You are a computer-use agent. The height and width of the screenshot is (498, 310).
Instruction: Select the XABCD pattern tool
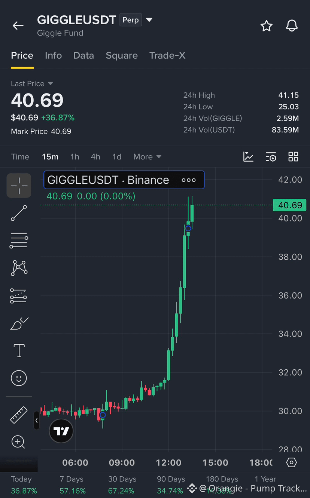(x=19, y=268)
